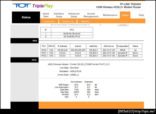
Task: Click upstream Max Rate value 556
Action: (x=89, y=92)
